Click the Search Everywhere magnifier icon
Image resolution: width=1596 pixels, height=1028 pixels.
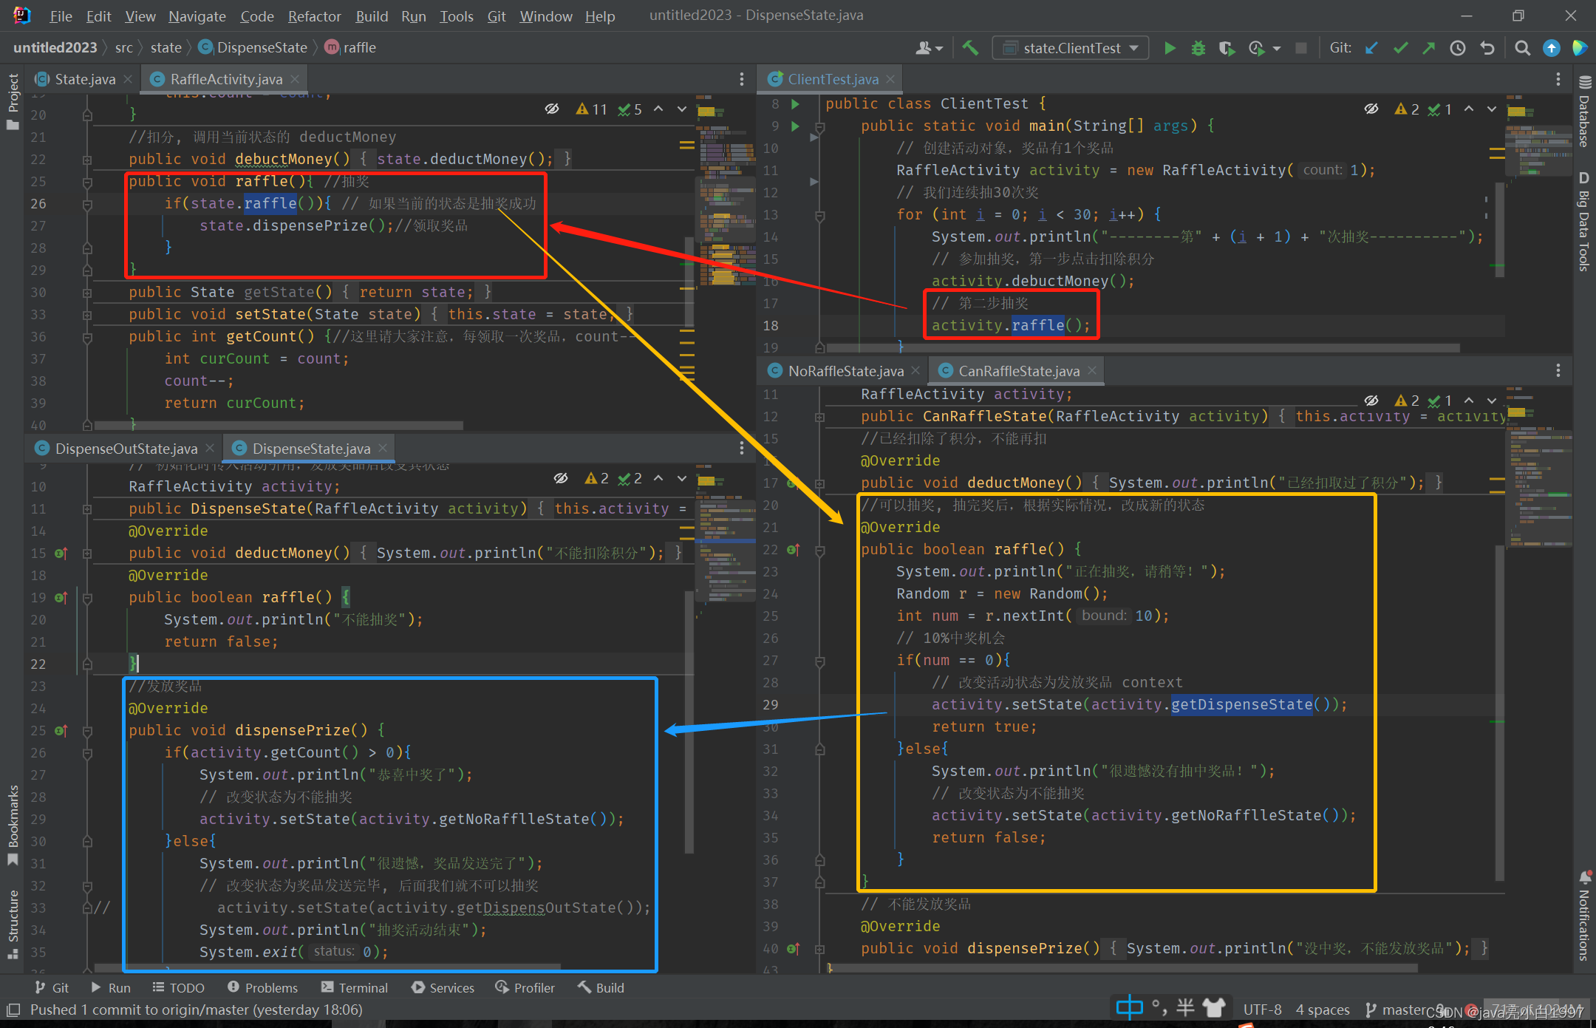[x=1522, y=48]
